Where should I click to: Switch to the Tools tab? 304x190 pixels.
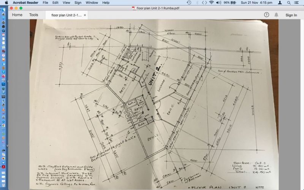pyautogui.click(x=33, y=15)
